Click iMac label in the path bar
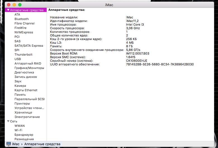218x148 pixels. pyautogui.click(x=16, y=144)
